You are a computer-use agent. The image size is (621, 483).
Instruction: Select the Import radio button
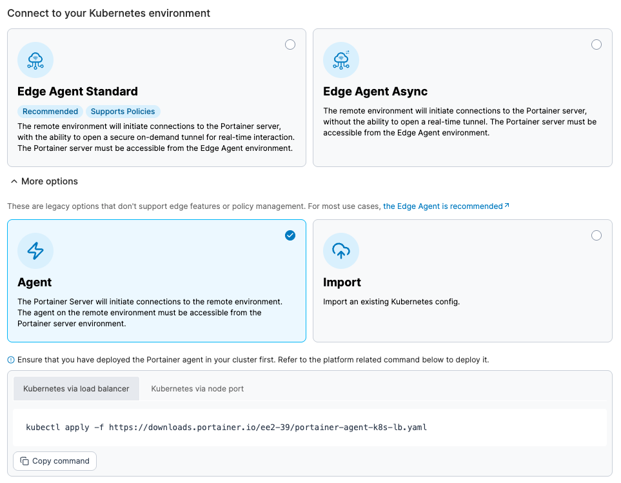(596, 235)
